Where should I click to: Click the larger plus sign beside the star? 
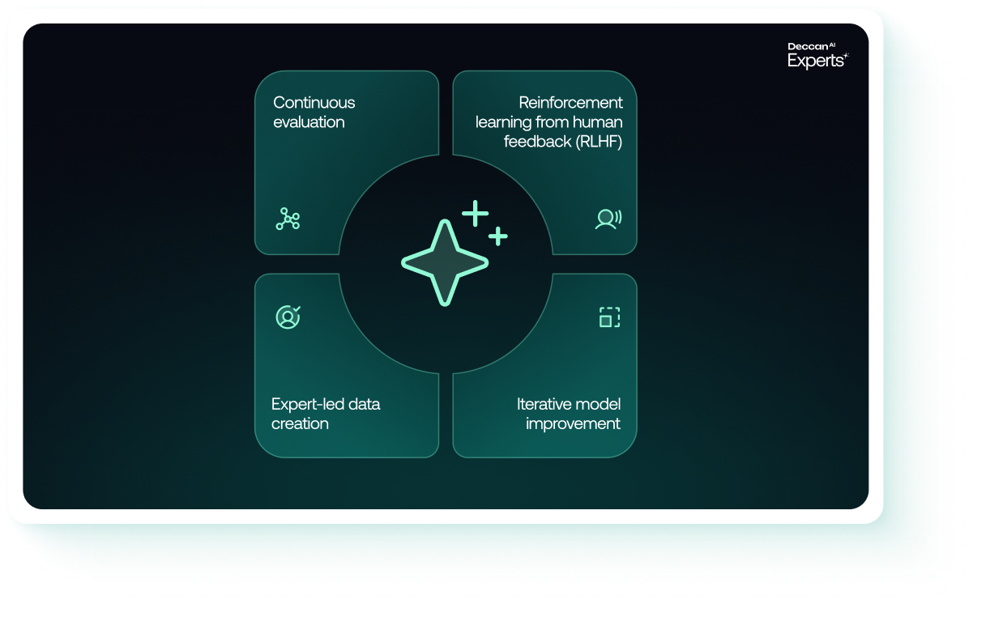click(x=476, y=215)
